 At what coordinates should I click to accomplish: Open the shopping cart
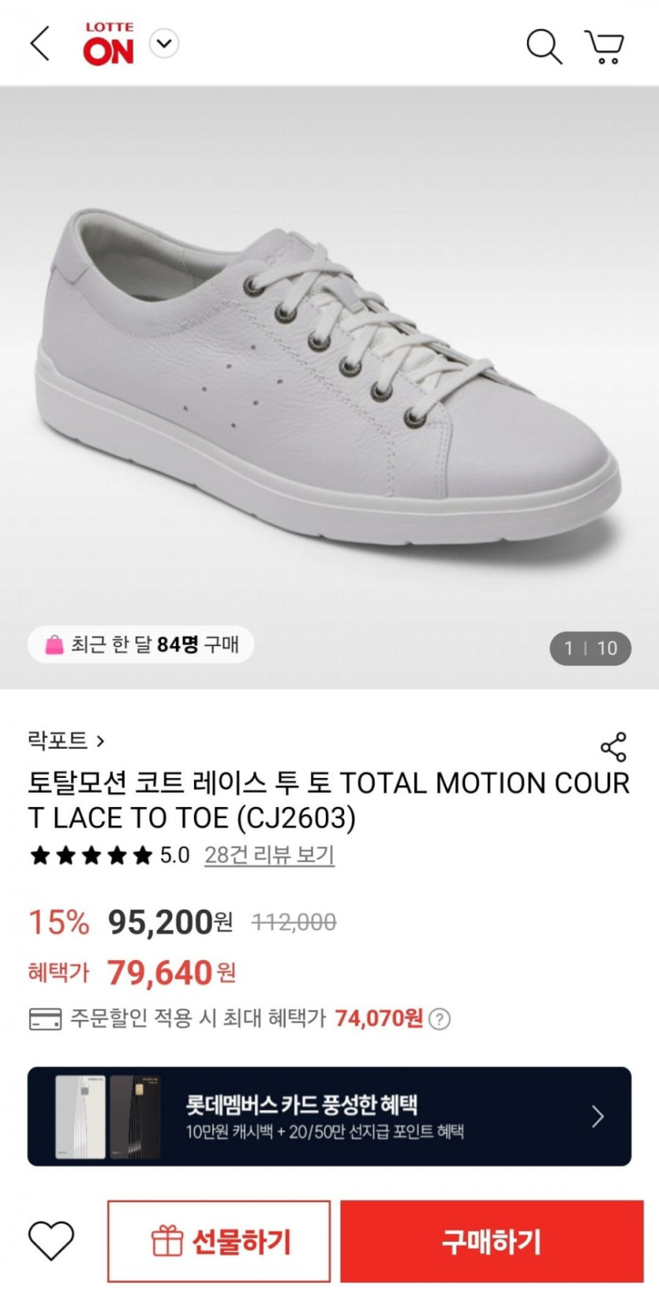coord(605,47)
